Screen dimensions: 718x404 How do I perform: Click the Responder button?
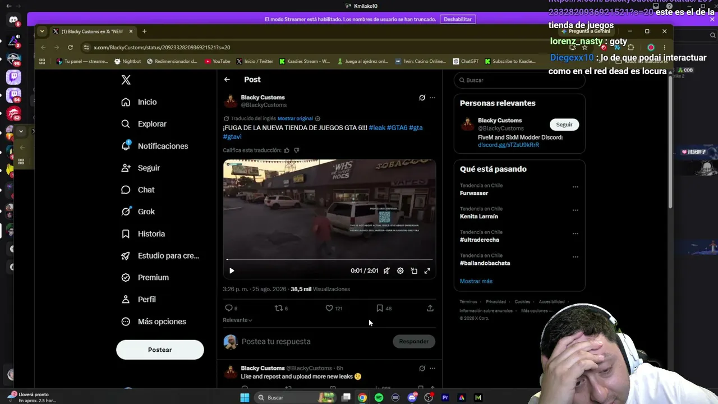(414, 341)
